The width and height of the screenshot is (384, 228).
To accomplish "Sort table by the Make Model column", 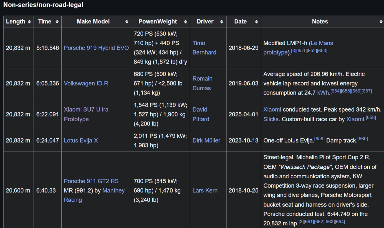I will (96, 22).
